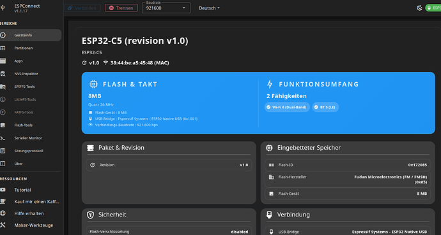This screenshot has width=441, height=235.
Task: Open the Baudrate 921600 dropdown
Action: pyautogui.click(x=166, y=8)
